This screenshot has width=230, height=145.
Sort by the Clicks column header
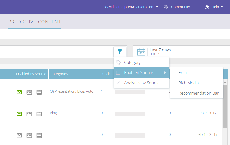(x=107, y=74)
